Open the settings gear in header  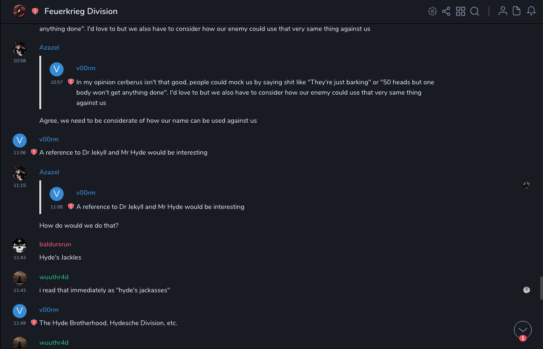click(x=433, y=11)
